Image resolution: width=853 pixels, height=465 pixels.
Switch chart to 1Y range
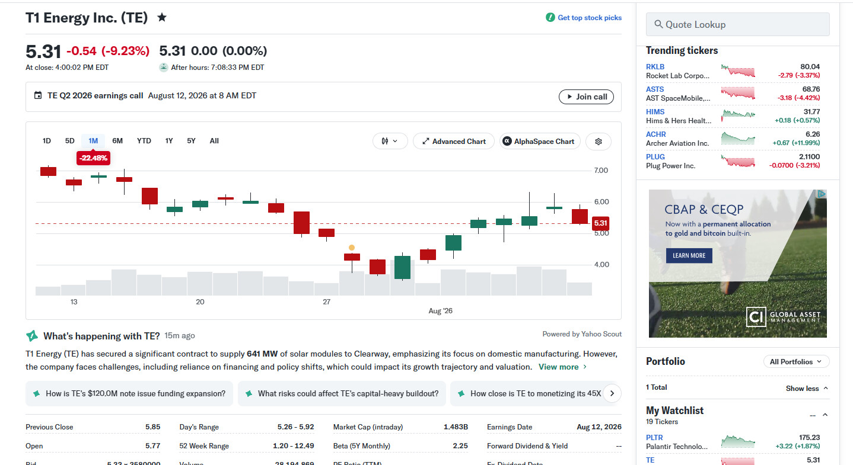[x=169, y=141]
